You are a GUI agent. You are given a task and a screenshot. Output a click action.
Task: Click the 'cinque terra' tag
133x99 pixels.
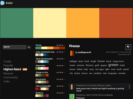click(x=118, y=61)
